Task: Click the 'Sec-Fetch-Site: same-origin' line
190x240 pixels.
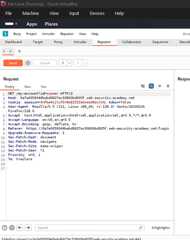Action: [x=35, y=146]
